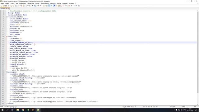The height and width of the screenshot is (112, 199).
Task: Click the Unix (LF) status field
Action: click(173, 107)
